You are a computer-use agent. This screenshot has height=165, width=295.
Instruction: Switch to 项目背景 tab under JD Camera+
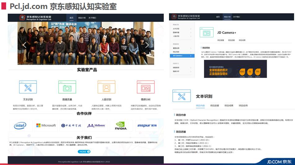pyautogui.click(x=220, y=40)
